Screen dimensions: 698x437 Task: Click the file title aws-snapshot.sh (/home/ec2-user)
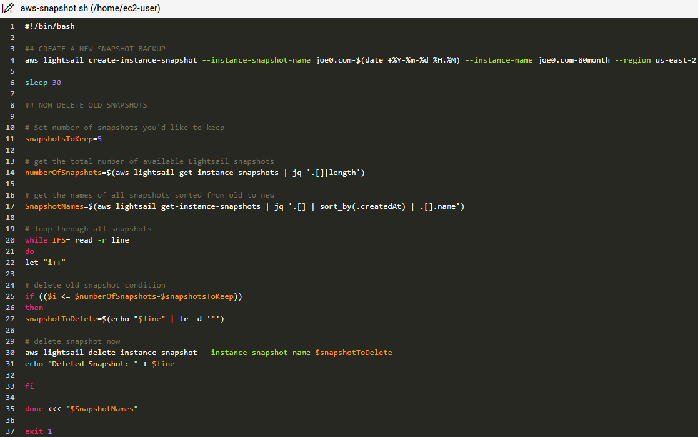pos(91,8)
